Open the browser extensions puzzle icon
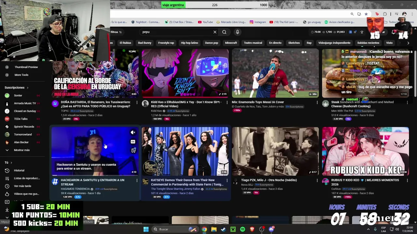Viewport: 417px width, 234px height. coord(385,14)
